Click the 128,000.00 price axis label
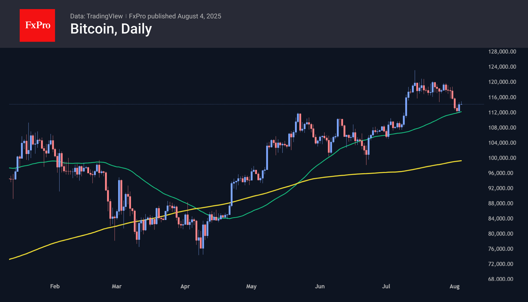This screenshot has height=302, width=528. [502, 52]
